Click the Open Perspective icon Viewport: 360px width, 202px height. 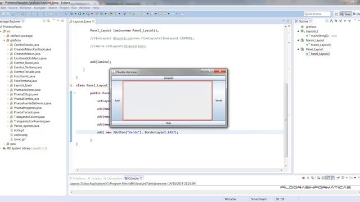[x=336, y=14]
